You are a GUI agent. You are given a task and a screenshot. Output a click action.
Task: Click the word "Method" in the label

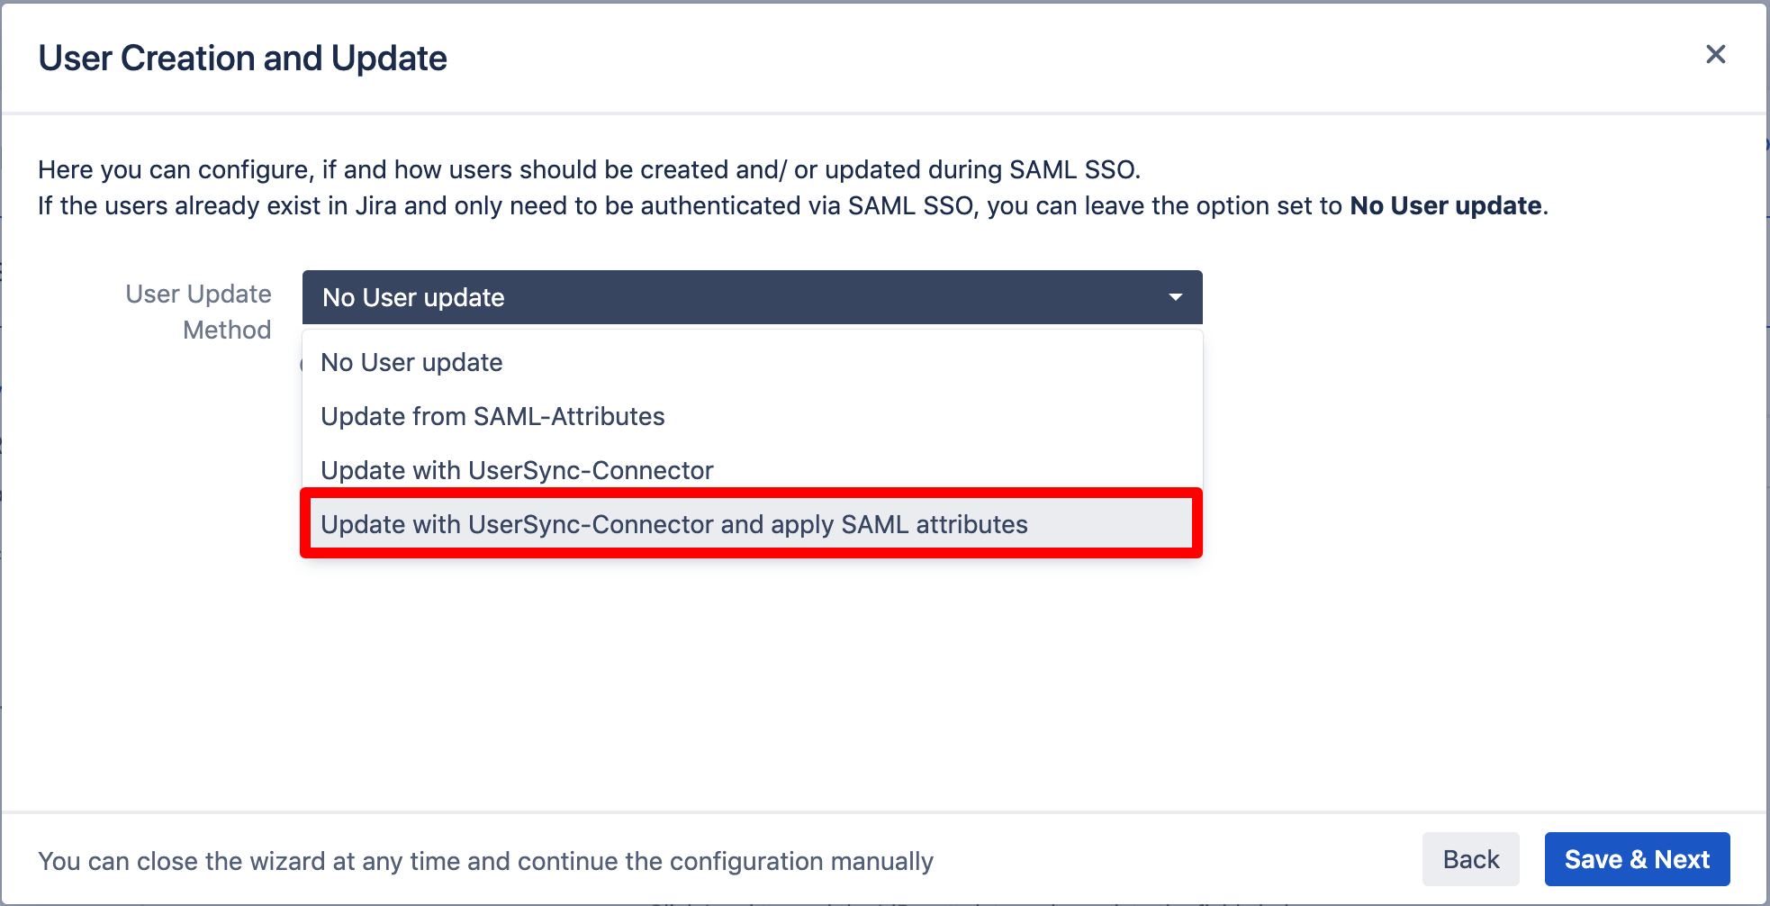227,330
